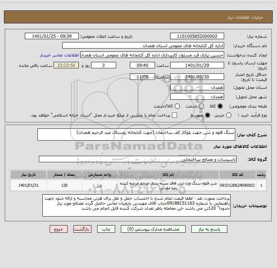
Task: Click the استان محل تحویل field همدان
Action: 197,87
